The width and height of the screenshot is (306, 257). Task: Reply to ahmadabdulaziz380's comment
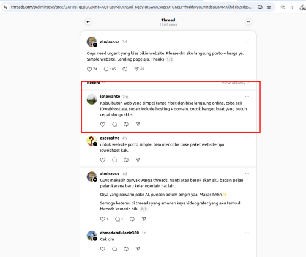114,249
